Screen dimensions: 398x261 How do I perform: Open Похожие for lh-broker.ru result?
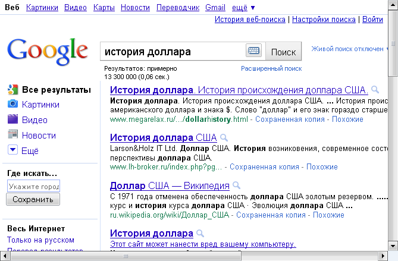(x=322, y=167)
